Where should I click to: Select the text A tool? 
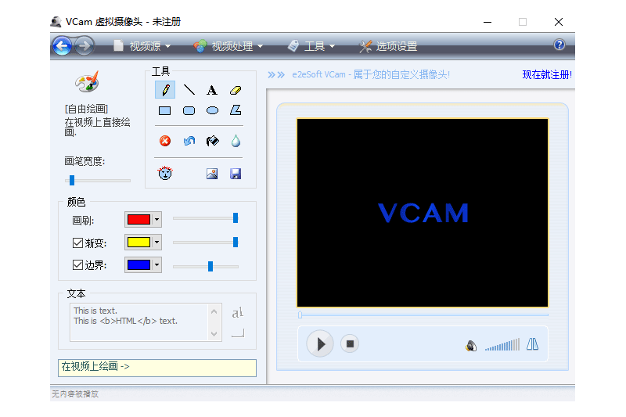click(212, 90)
